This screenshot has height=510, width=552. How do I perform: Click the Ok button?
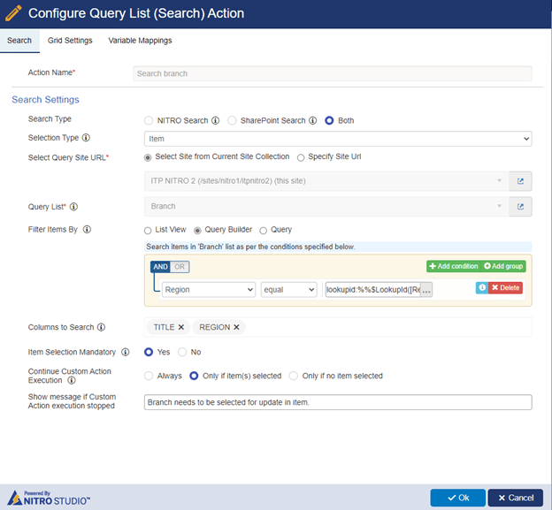pyautogui.click(x=458, y=498)
